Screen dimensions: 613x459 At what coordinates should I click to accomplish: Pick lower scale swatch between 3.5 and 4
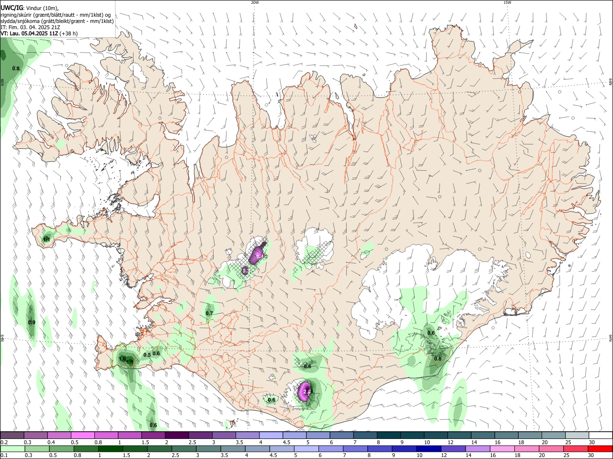[233, 449]
